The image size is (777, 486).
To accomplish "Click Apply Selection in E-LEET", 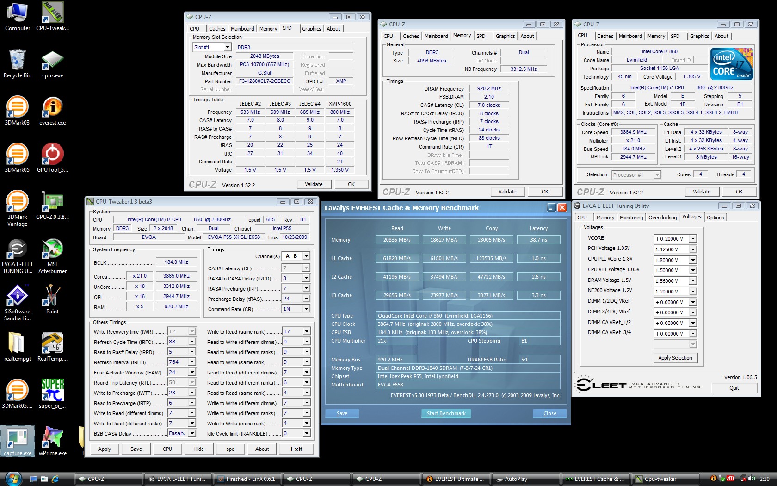I will coord(675,358).
